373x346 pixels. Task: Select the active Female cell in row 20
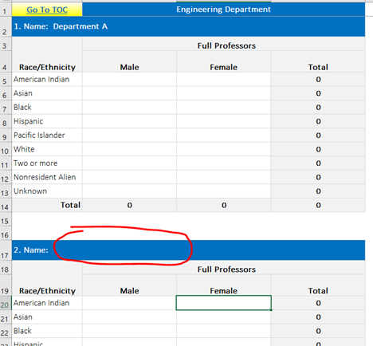224,303
